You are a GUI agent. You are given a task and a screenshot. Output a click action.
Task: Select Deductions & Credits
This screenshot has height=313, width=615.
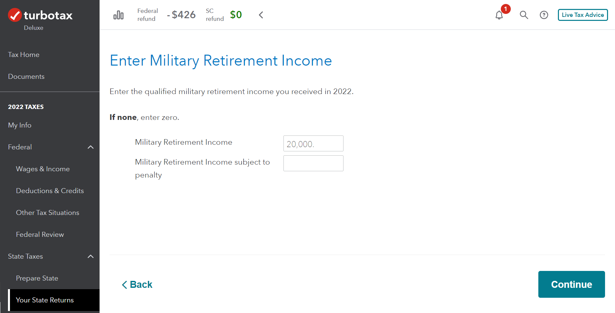[50, 191]
